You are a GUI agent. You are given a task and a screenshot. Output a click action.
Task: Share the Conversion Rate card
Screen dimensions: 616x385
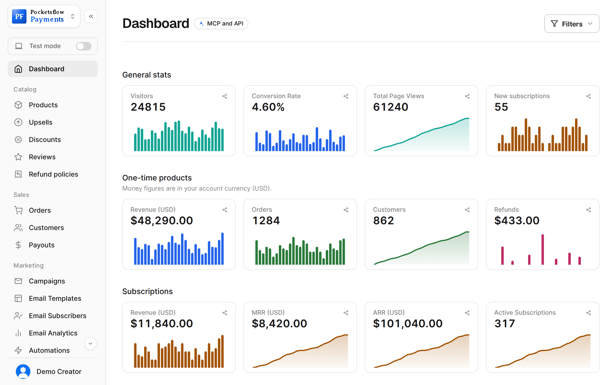click(x=346, y=96)
